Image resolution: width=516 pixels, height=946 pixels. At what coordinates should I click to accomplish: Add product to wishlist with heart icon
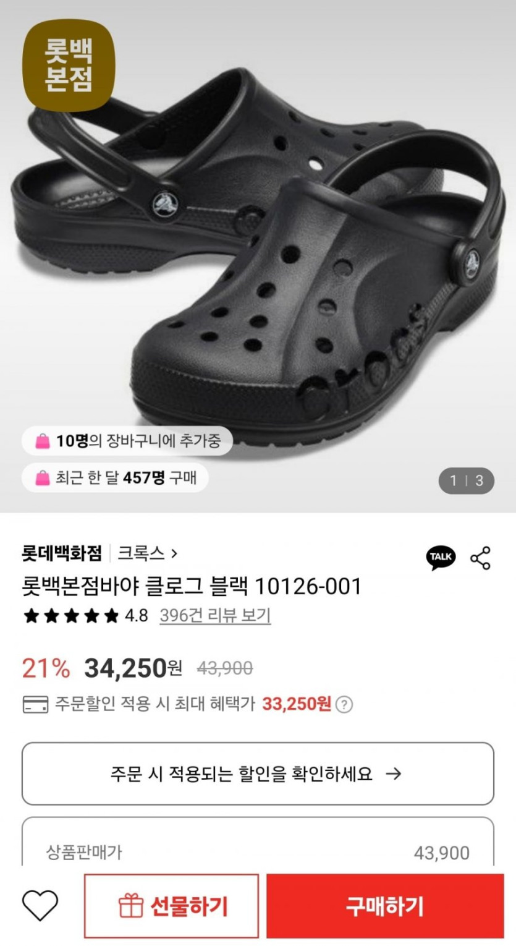pos(40,906)
